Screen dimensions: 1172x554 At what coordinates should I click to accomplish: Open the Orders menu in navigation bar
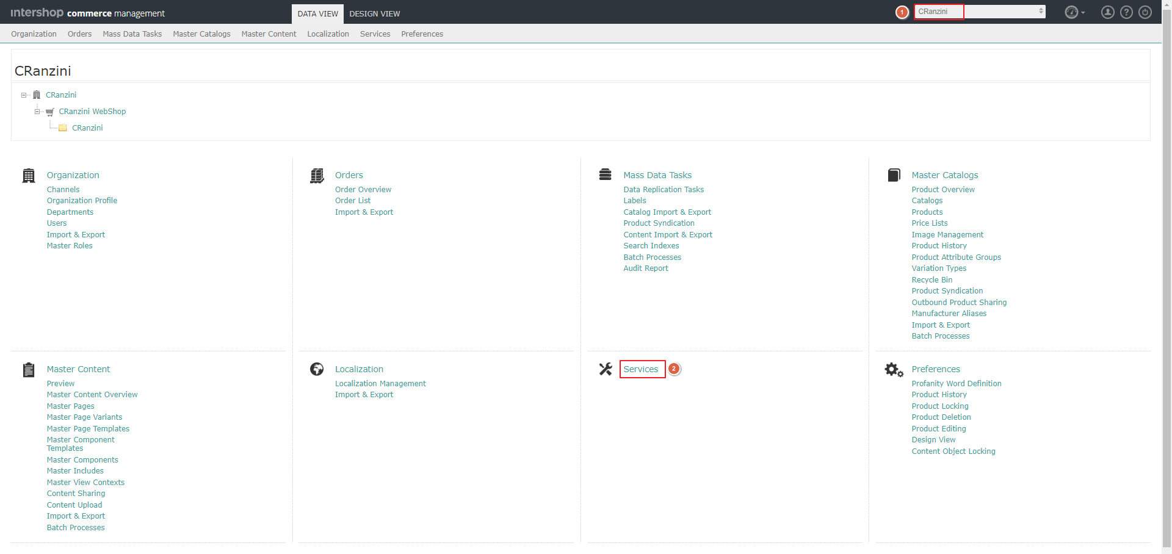coord(79,34)
